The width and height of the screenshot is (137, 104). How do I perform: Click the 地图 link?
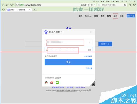tap(96, 16)
